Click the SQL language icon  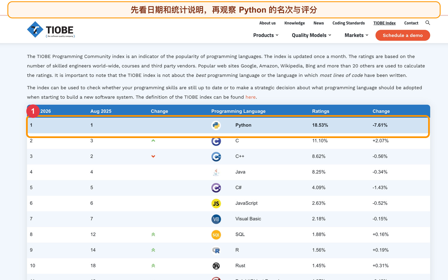click(x=216, y=235)
